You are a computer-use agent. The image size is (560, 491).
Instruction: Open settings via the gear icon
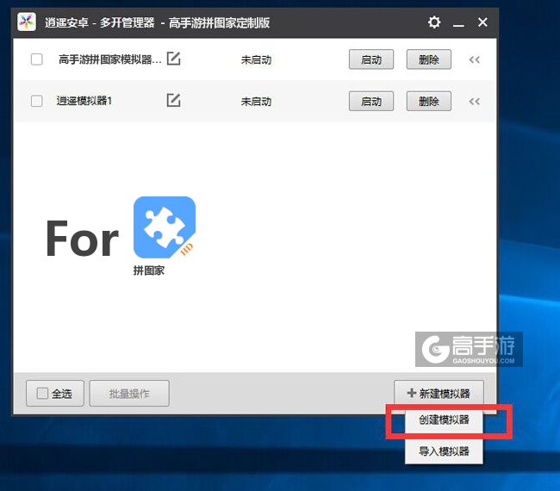434,22
